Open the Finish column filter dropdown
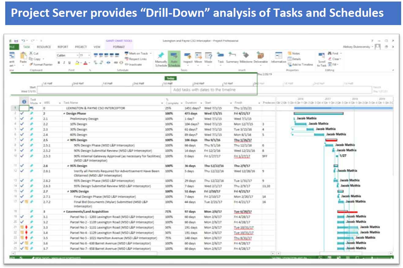403x268 pixels. (259, 103)
